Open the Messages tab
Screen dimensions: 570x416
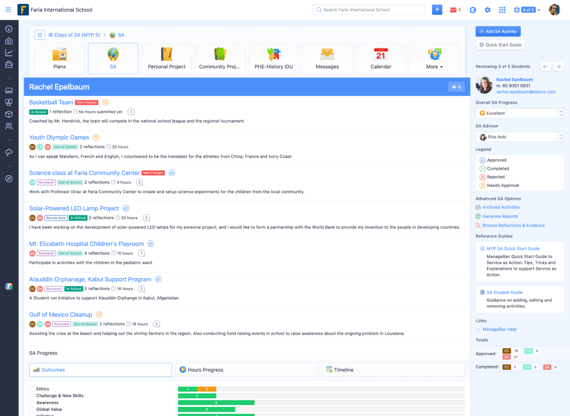pos(327,58)
